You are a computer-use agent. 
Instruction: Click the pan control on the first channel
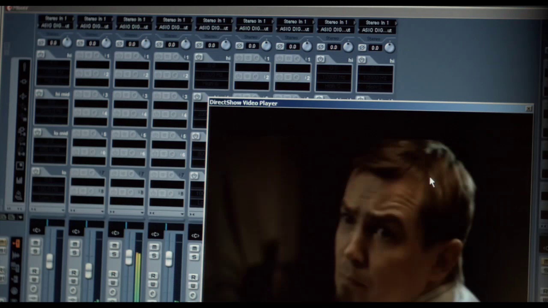point(36,231)
